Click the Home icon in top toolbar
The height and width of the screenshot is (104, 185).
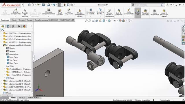pos(29,5)
